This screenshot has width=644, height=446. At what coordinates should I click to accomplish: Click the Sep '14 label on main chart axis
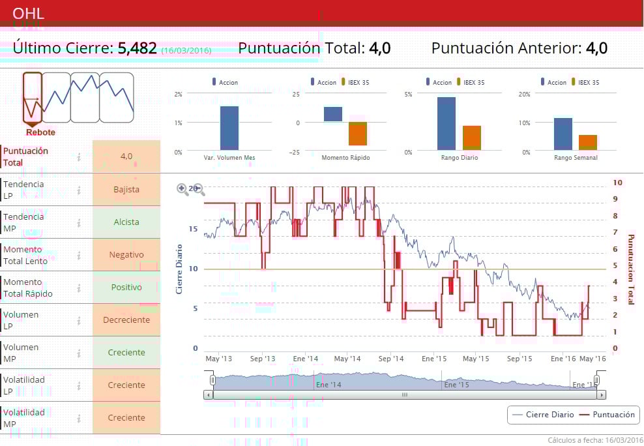(391, 359)
